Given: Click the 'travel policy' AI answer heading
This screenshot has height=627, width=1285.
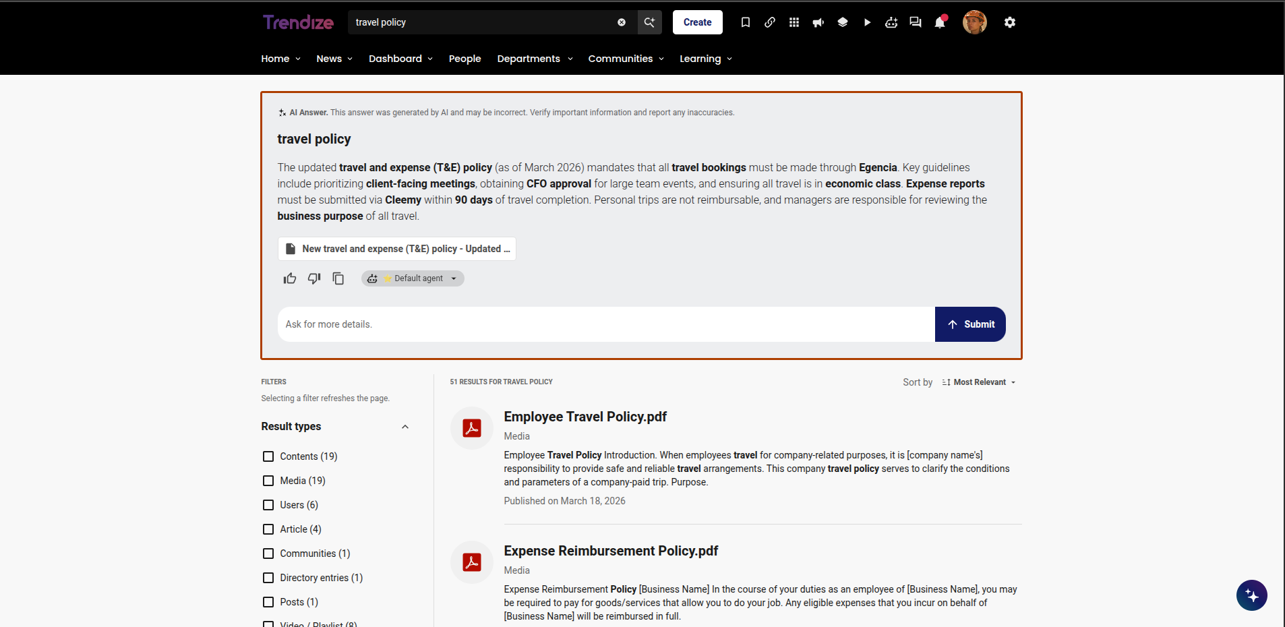Looking at the screenshot, I should [x=314, y=139].
